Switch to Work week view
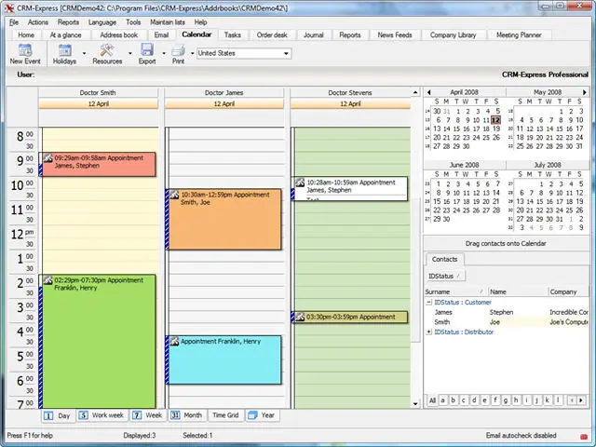Image resolution: width=596 pixels, height=447 pixels. pos(102,415)
